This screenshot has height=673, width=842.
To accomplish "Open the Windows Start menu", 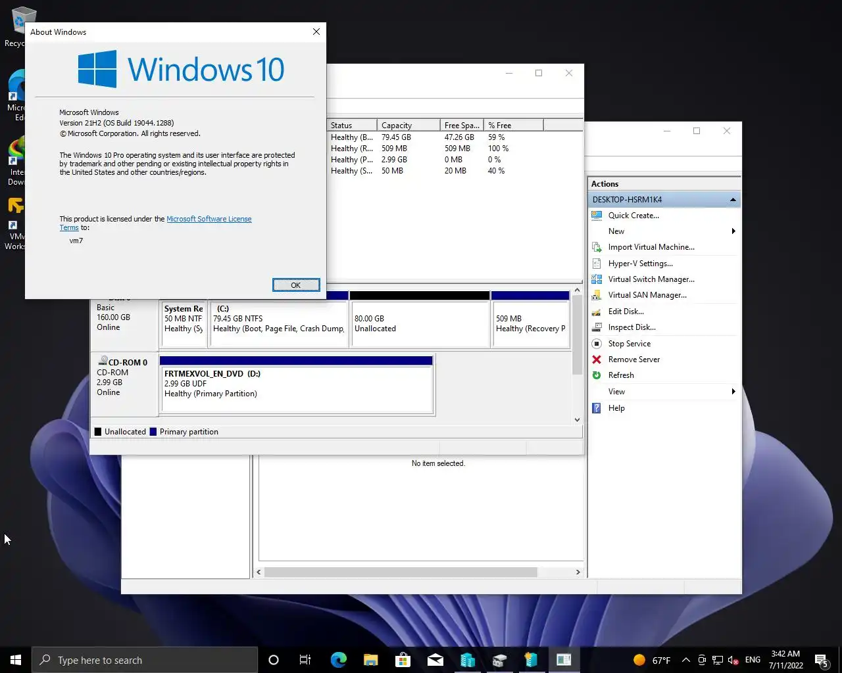I will tap(16, 660).
